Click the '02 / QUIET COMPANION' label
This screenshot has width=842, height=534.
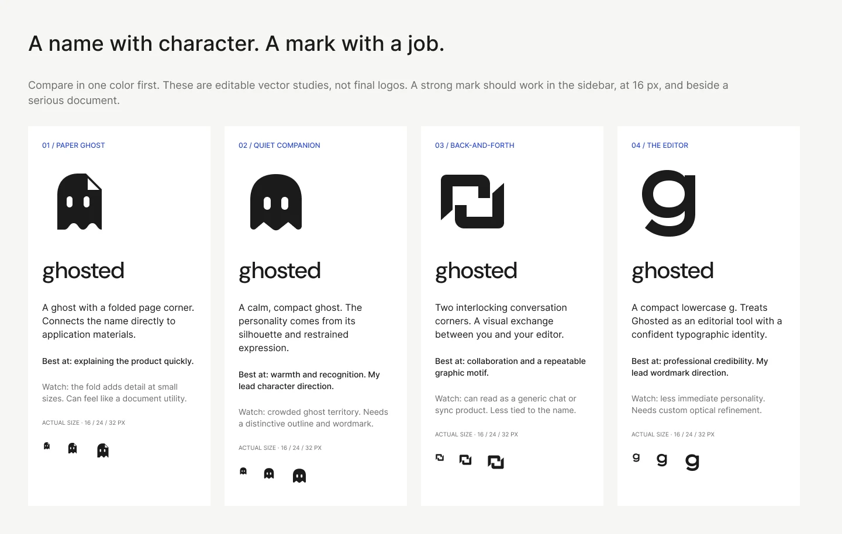point(279,145)
